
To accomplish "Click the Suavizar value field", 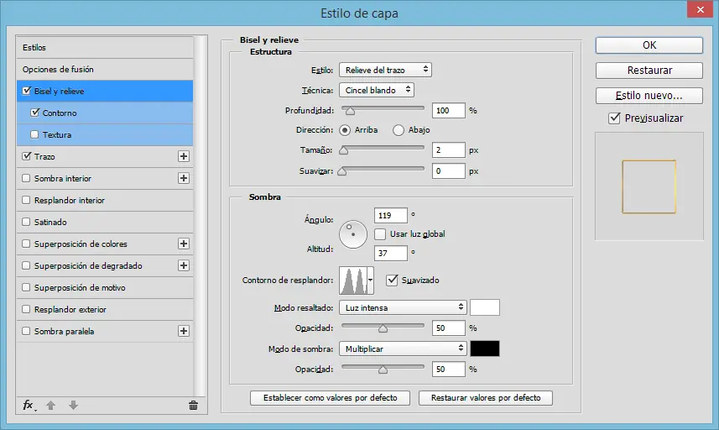I will (x=449, y=171).
